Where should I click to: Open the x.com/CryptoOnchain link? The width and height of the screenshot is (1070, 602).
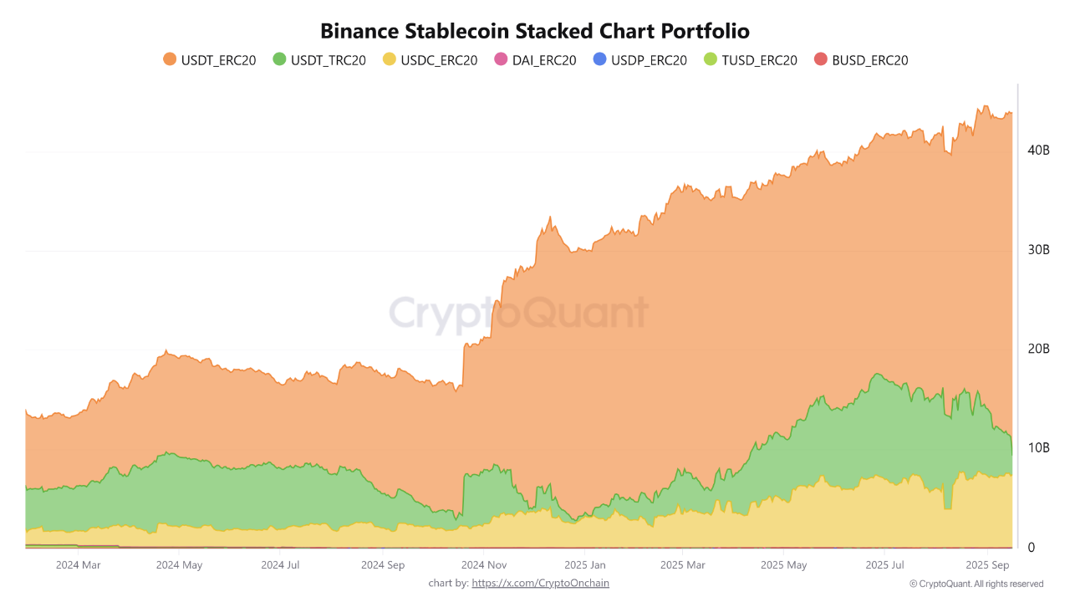tap(540, 583)
